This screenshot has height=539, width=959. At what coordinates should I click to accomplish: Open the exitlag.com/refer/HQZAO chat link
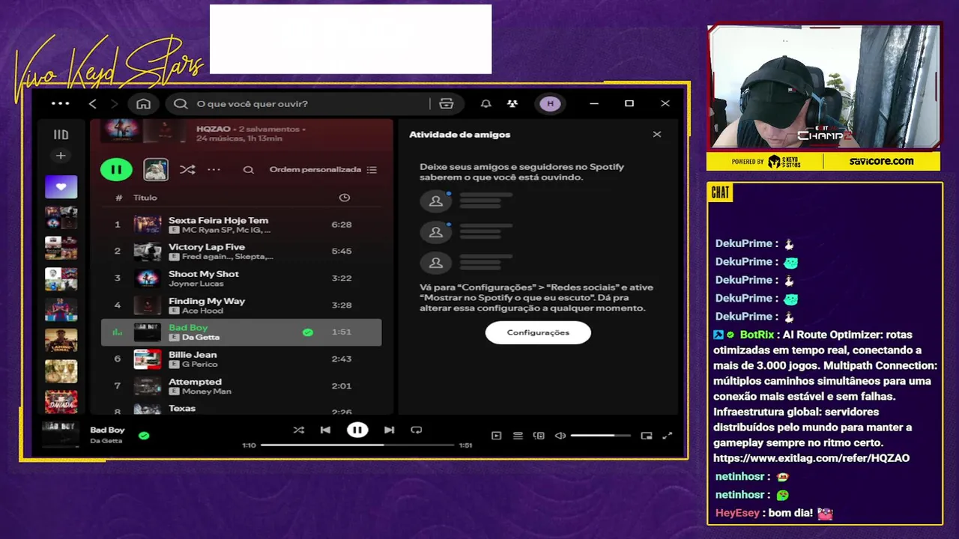[811, 458]
